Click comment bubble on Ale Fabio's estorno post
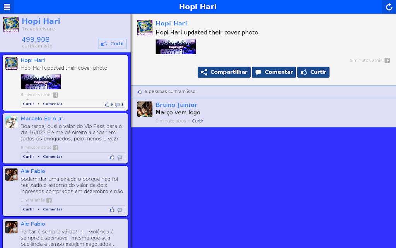The image size is (396, 248). pos(120,210)
